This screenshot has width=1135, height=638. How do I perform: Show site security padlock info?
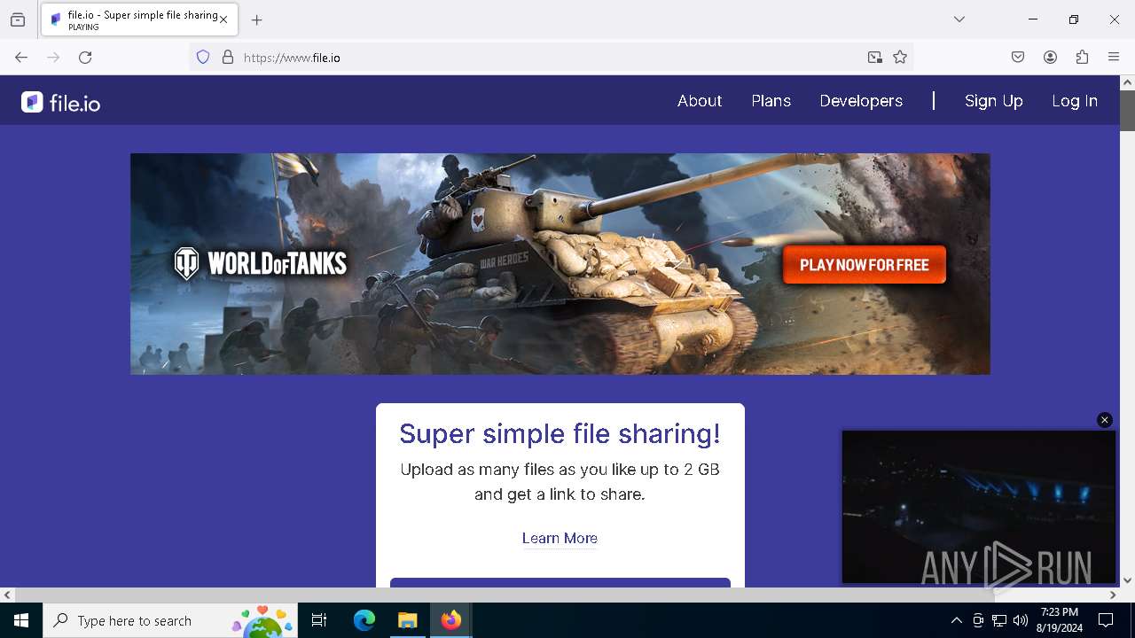228,58
